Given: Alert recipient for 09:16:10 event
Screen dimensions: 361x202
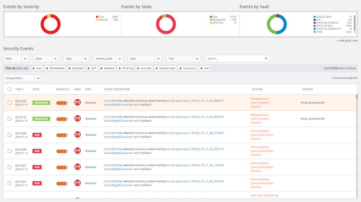Looking at the screenshot, I should (259, 119).
